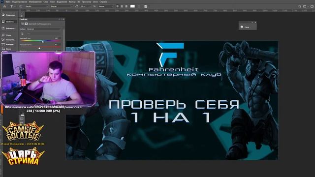The width and height of the screenshot is (315, 177).
Task: Select the layer mask icon in Properties
Action: [x=26, y=24]
